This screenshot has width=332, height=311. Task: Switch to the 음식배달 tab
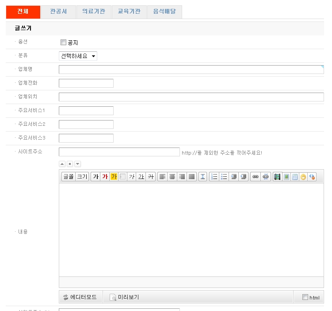pyautogui.click(x=164, y=12)
